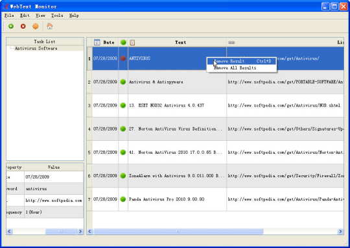Select row number 1 header
350x248 pixels.
click(x=89, y=58)
